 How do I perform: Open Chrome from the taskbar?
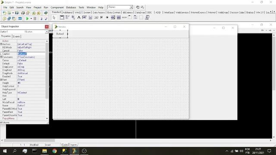click(x=54, y=151)
